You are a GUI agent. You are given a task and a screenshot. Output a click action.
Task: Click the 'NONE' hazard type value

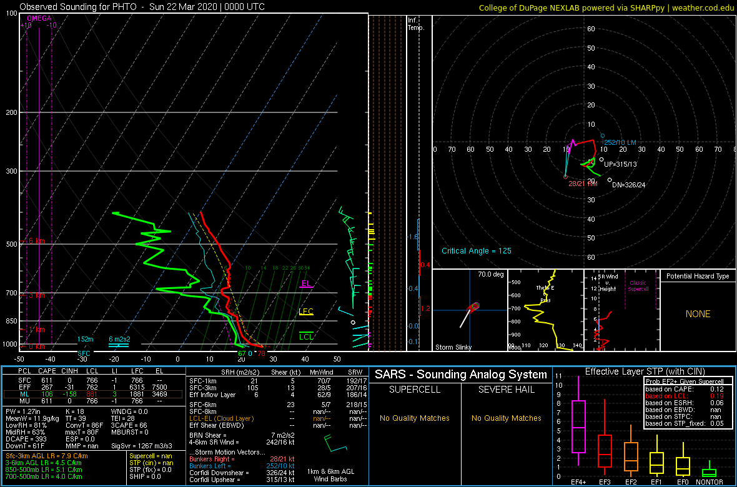[x=698, y=314]
